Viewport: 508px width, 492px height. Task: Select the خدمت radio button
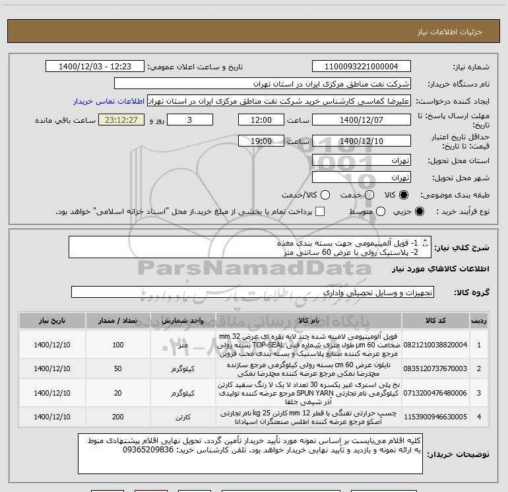(x=369, y=195)
